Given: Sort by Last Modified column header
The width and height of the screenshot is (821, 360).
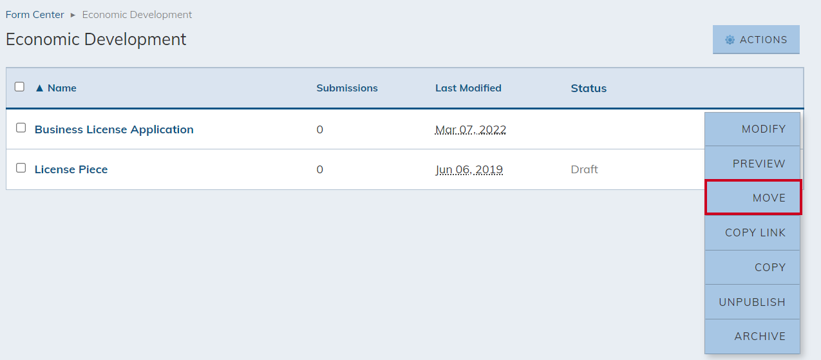Looking at the screenshot, I should (x=468, y=88).
